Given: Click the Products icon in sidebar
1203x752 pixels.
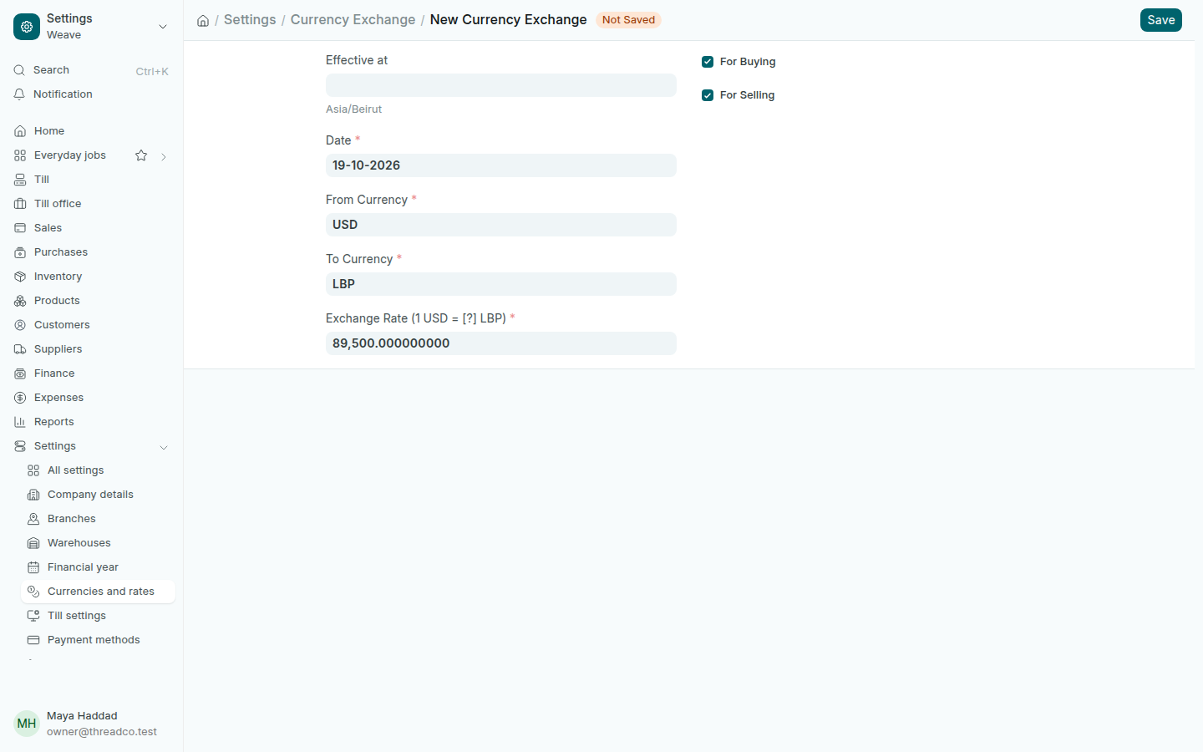Looking at the screenshot, I should click(20, 301).
